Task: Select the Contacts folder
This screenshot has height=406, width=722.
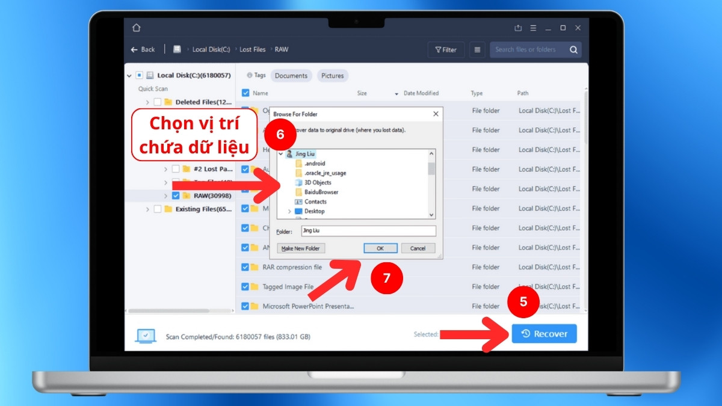Action: 315,201
